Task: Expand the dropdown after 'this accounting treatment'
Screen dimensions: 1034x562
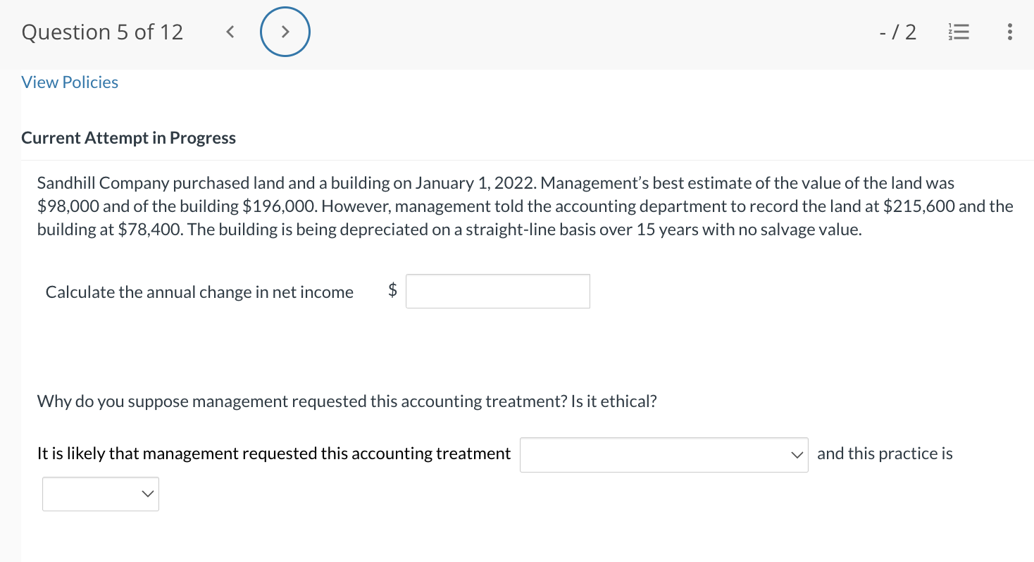Action: pyautogui.click(x=663, y=454)
